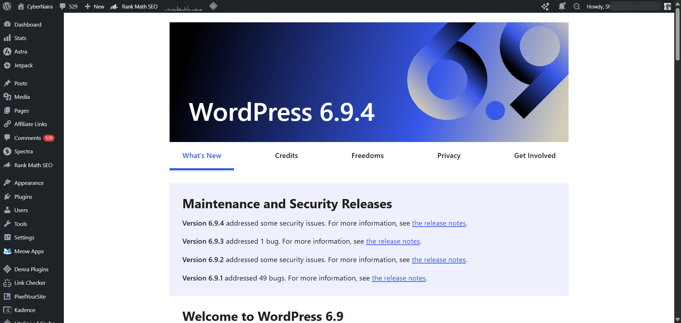This screenshot has width=681, height=323.
Task: Click the Appearance paintbrush icon
Action: tap(7, 183)
